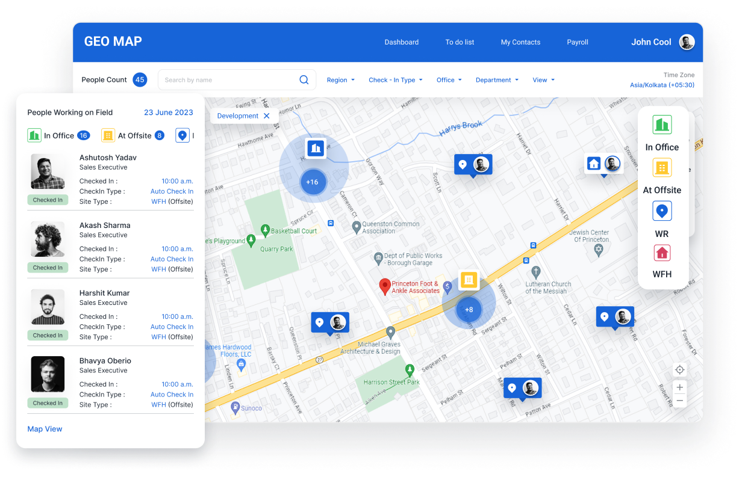
Task: Click Harshit Kumar's WFH (Offsite) site type
Action: click(172, 337)
